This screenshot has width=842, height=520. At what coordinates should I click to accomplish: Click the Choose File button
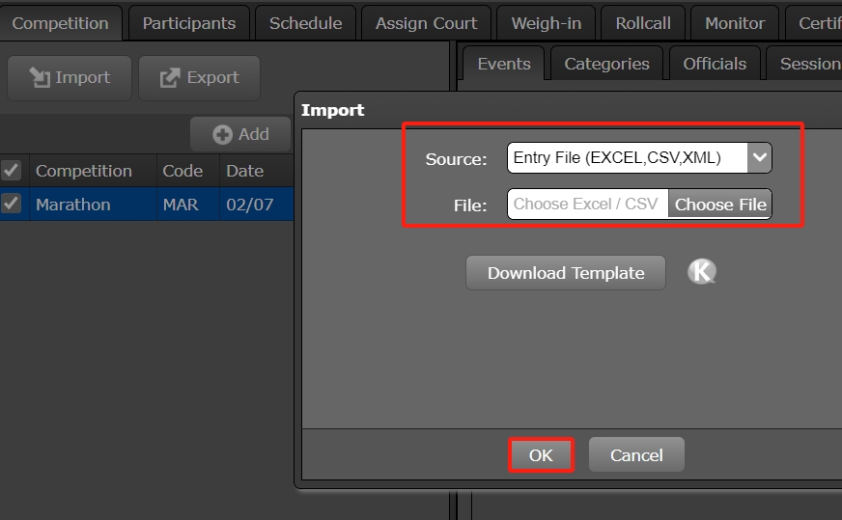tap(719, 204)
